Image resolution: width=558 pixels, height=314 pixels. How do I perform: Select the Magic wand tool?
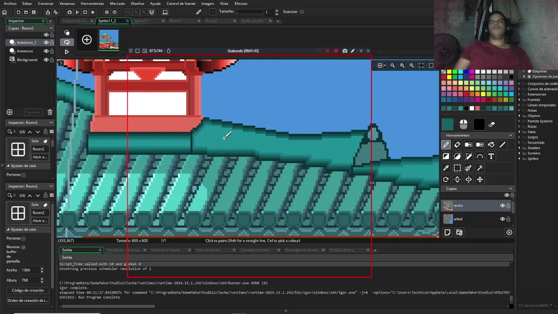coord(480,168)
